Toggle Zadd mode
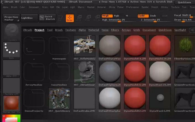195x122 pixels. 143,16
